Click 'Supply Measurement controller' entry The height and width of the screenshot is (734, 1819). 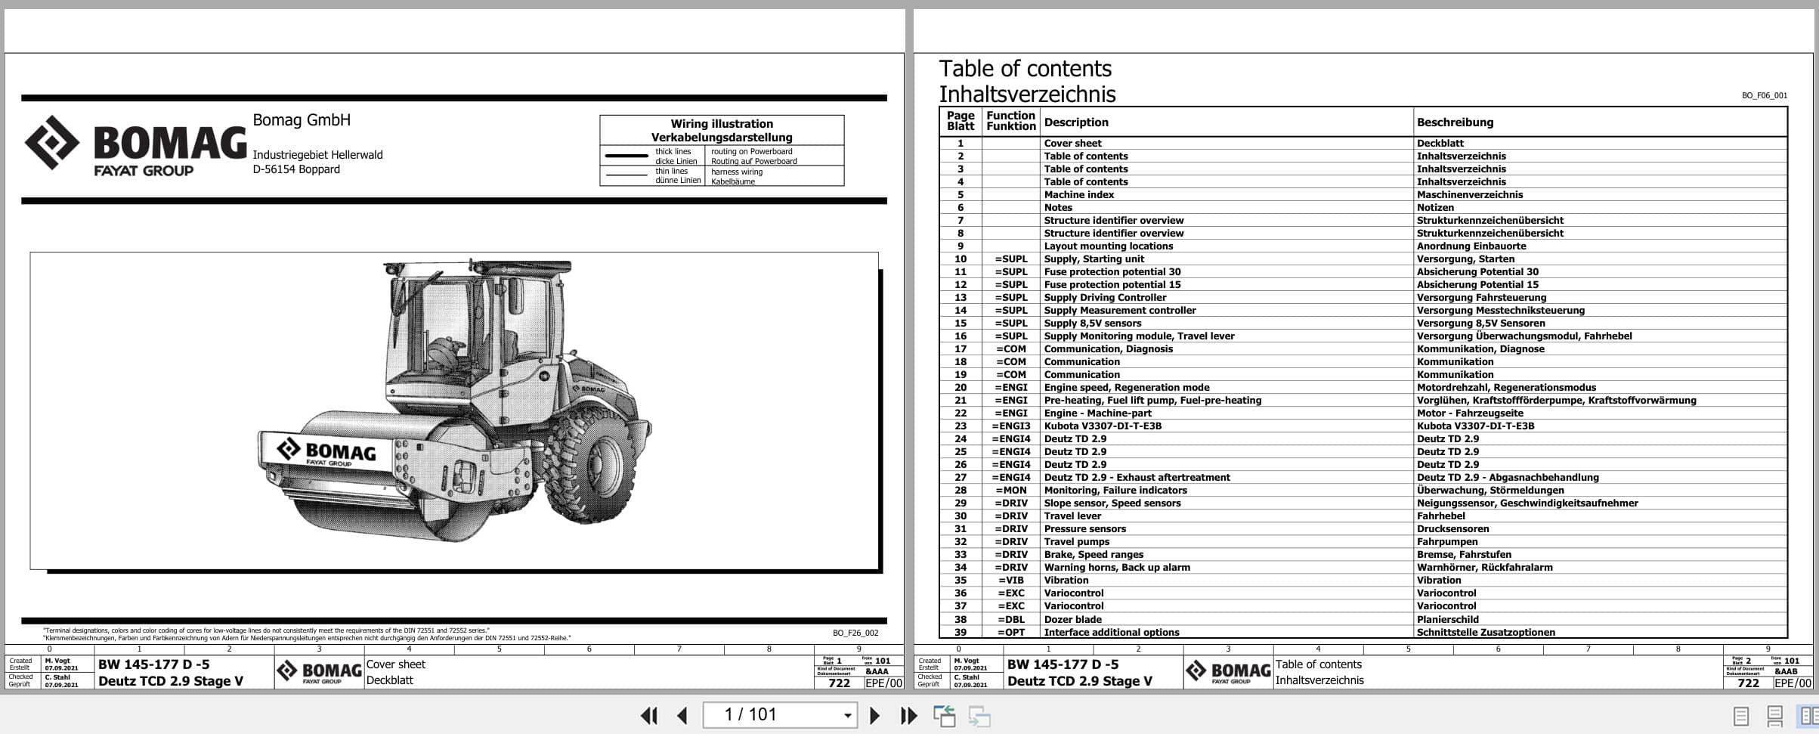pyautogui.click(x=1119, y=310)
